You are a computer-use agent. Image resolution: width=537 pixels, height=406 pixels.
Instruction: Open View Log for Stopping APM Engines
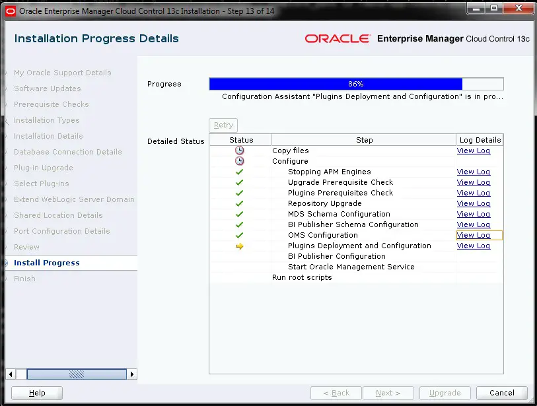[474, 172]
